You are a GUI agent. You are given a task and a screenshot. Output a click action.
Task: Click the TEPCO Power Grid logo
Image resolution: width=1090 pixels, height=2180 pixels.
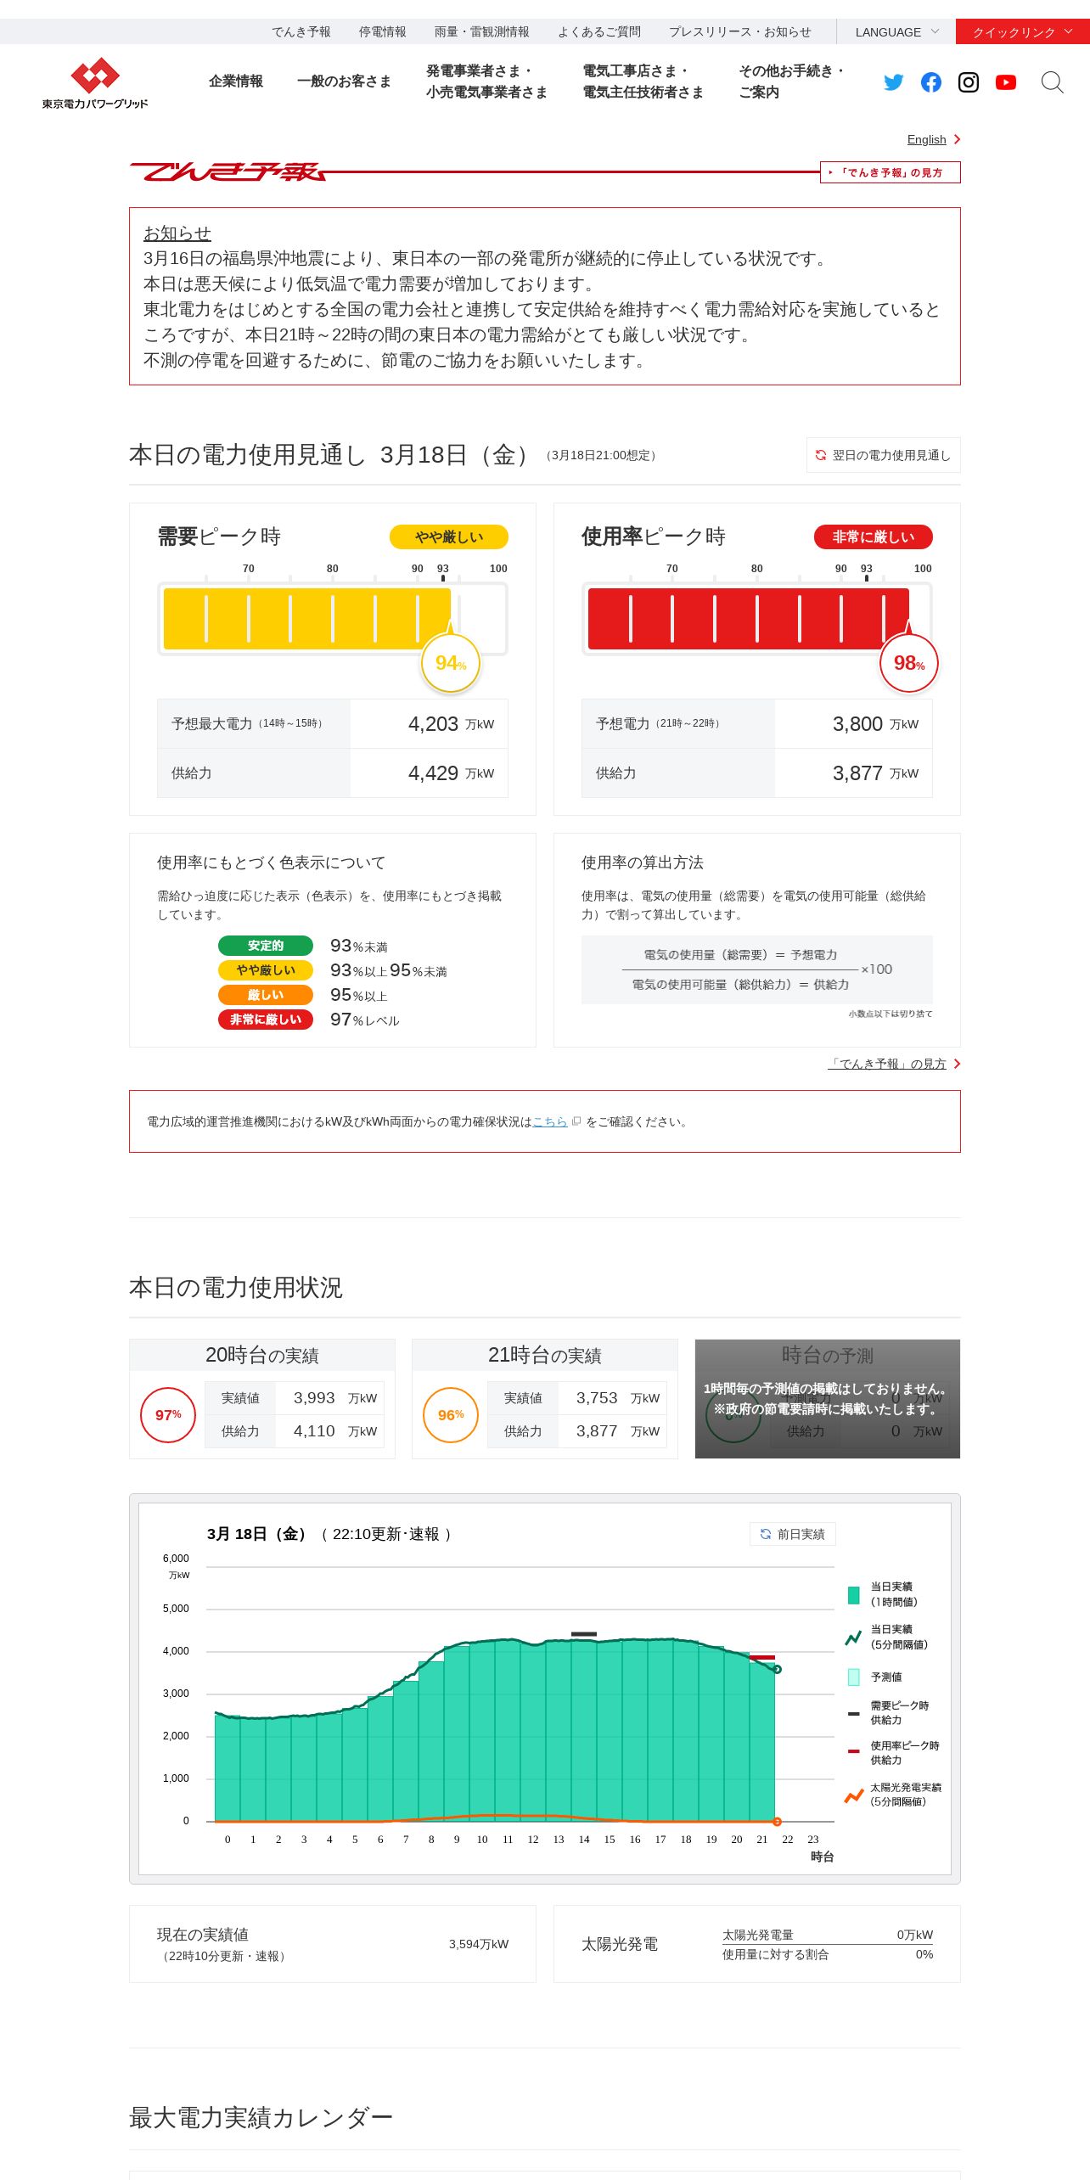(x=95, y=83)
